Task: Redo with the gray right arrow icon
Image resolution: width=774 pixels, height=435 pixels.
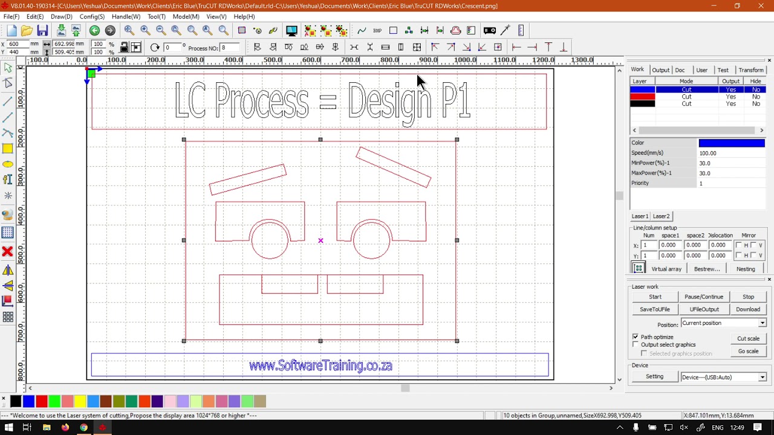Action: tap(110, 31)
